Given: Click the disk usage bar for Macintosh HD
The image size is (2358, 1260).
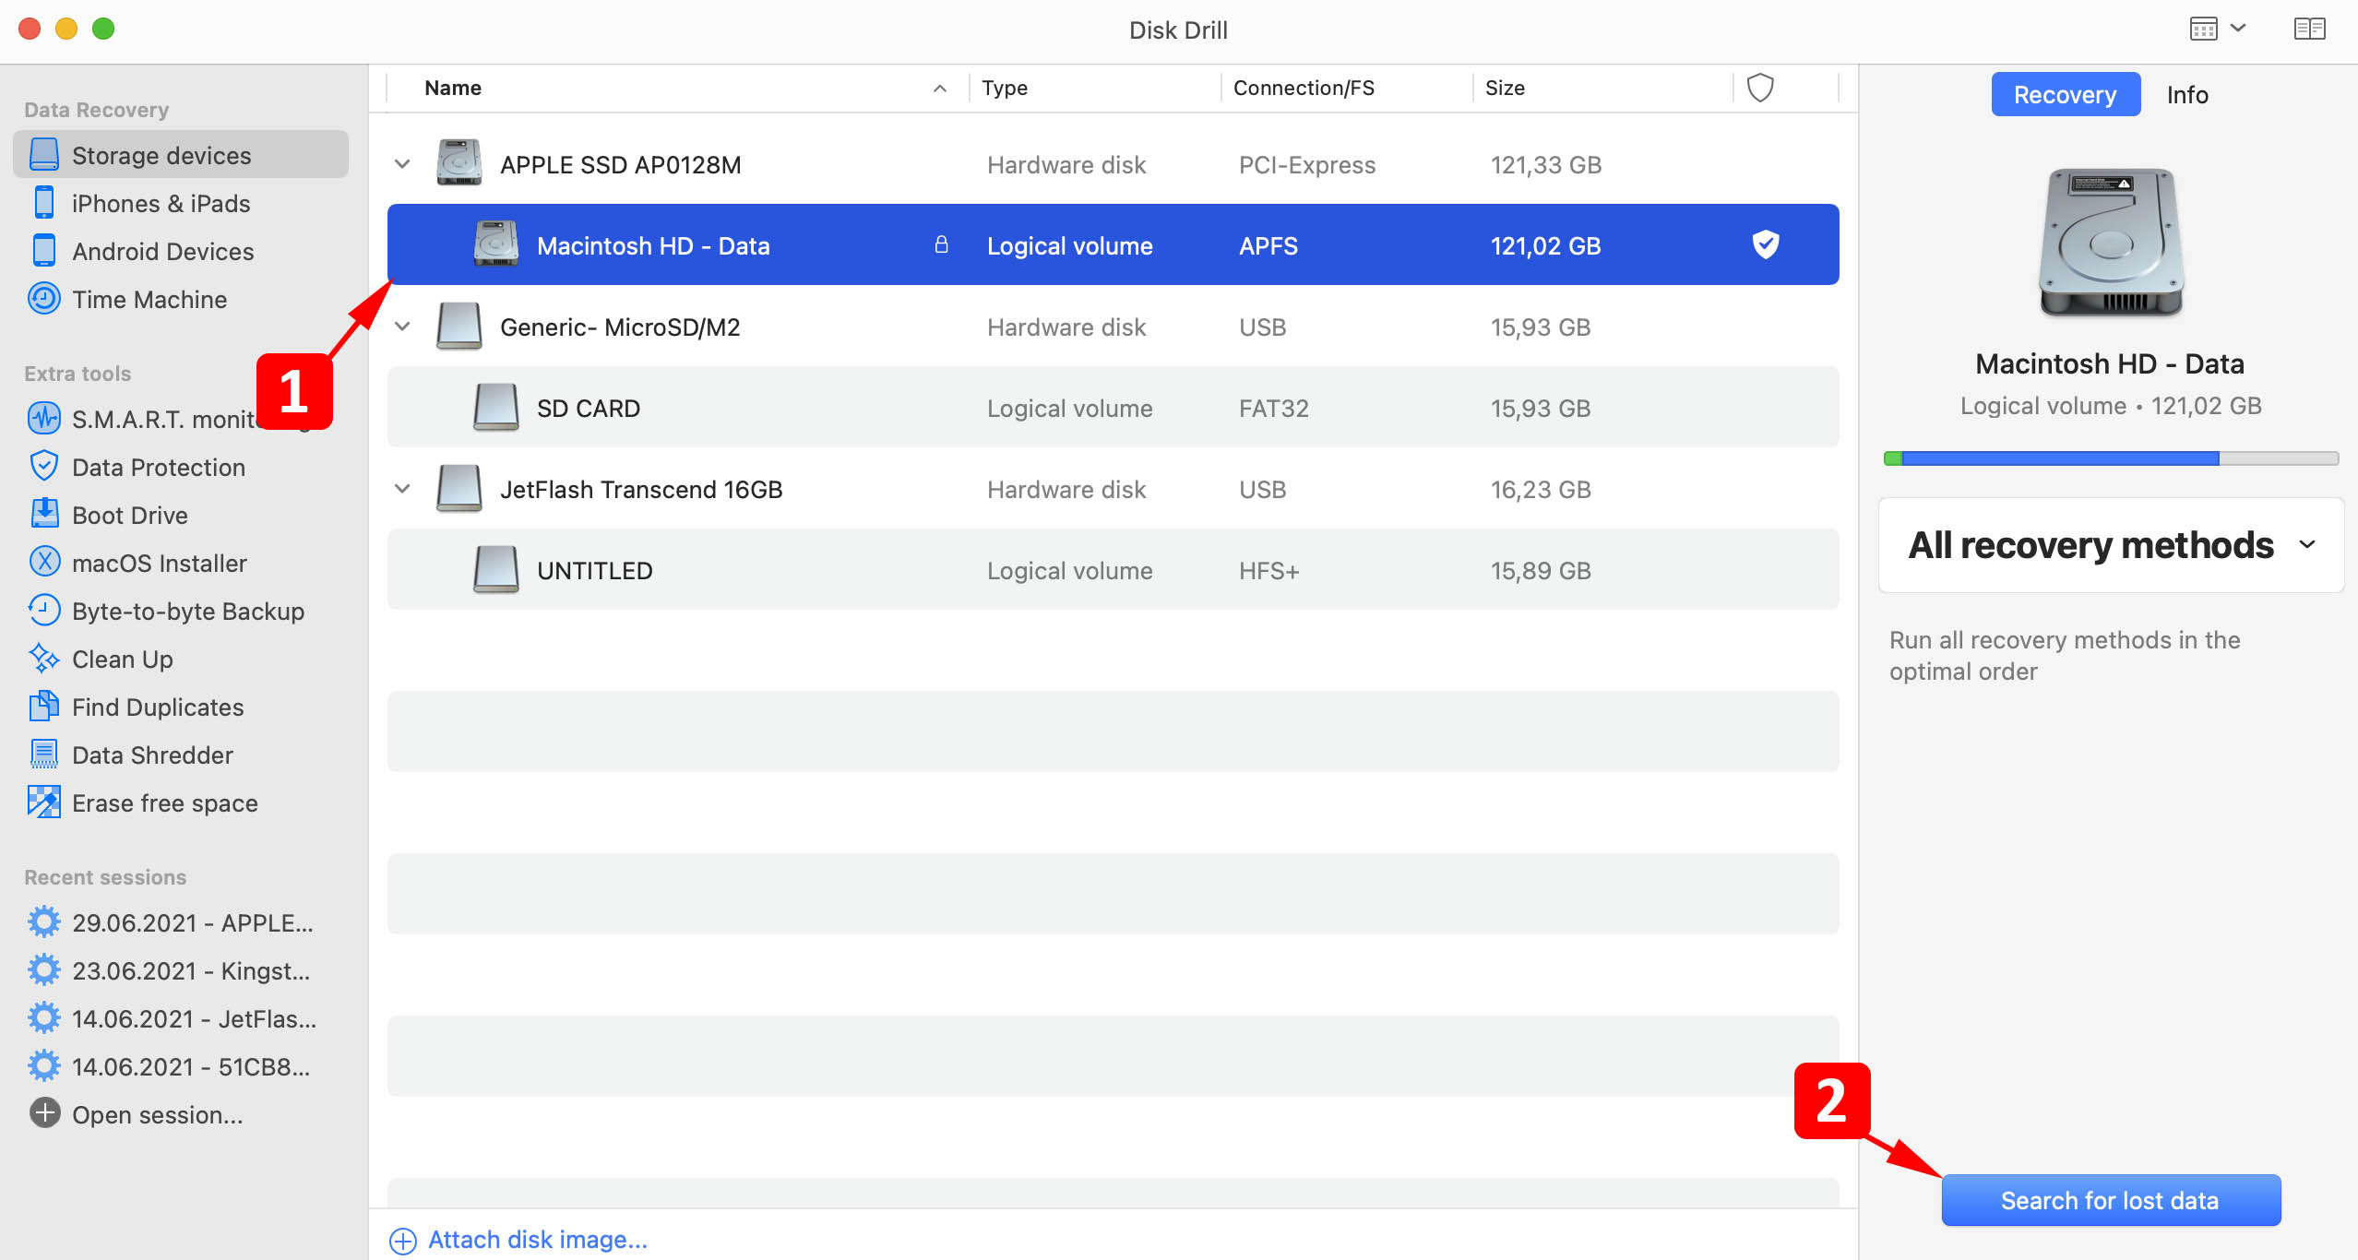Looking at the screenshot, I should 2111,458.
